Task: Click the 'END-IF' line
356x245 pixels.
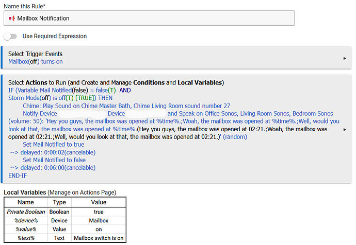Action: pos(18,176)
